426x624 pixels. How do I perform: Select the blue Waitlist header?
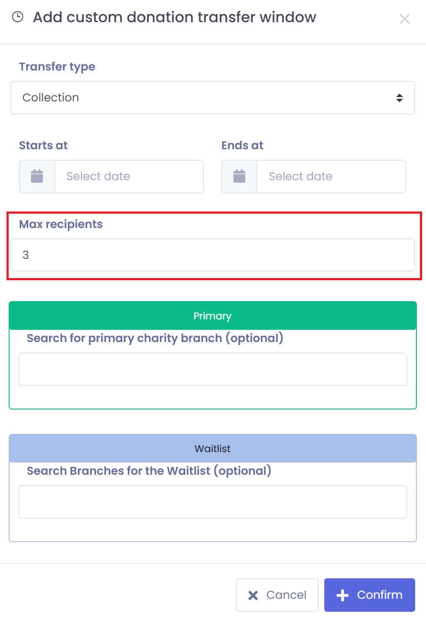coord(213,448)
